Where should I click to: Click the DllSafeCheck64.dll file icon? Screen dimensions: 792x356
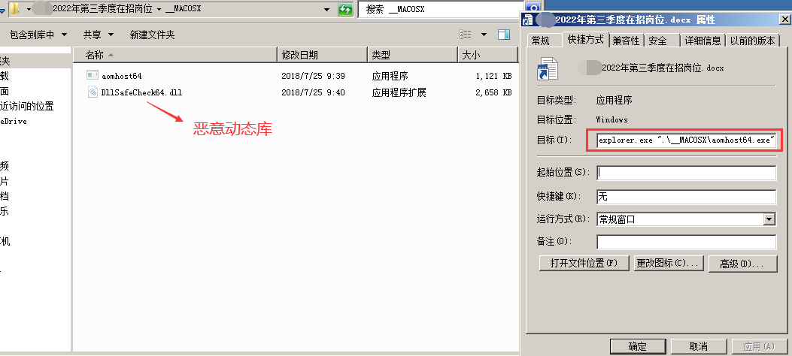coord(93,92)
